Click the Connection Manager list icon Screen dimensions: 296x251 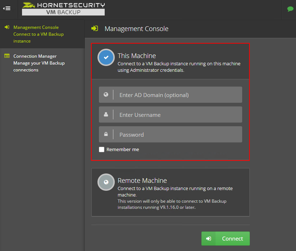7,56
